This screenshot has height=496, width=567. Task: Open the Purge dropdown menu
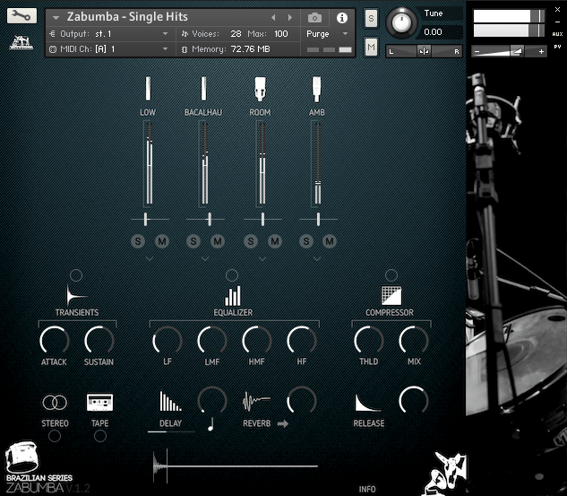coord(326,33)
